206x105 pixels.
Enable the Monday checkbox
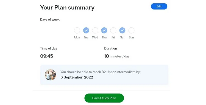pos(77,30)
